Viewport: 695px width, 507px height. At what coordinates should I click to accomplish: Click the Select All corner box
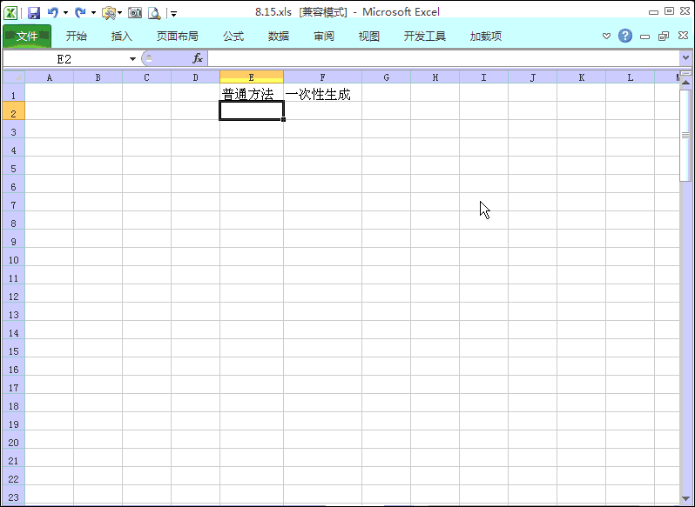pos(14,77)
